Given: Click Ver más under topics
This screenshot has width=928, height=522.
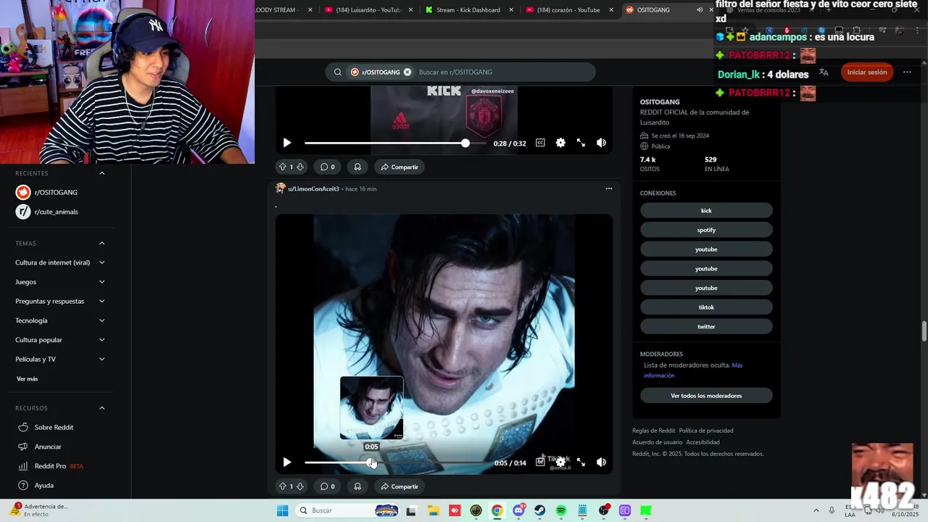Looking at the screenshot, I should (x=27, y=378).
